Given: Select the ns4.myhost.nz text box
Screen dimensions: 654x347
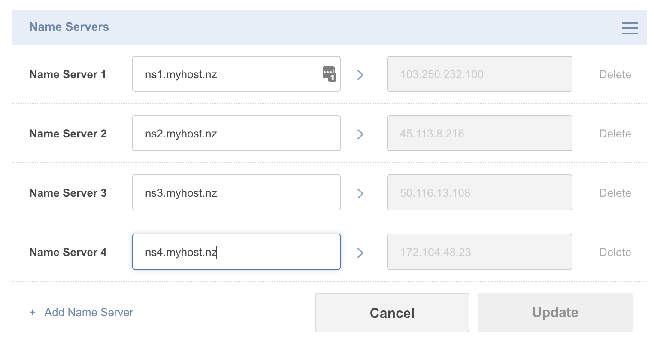Looking at the screenshot, I should tap(236, 252).
